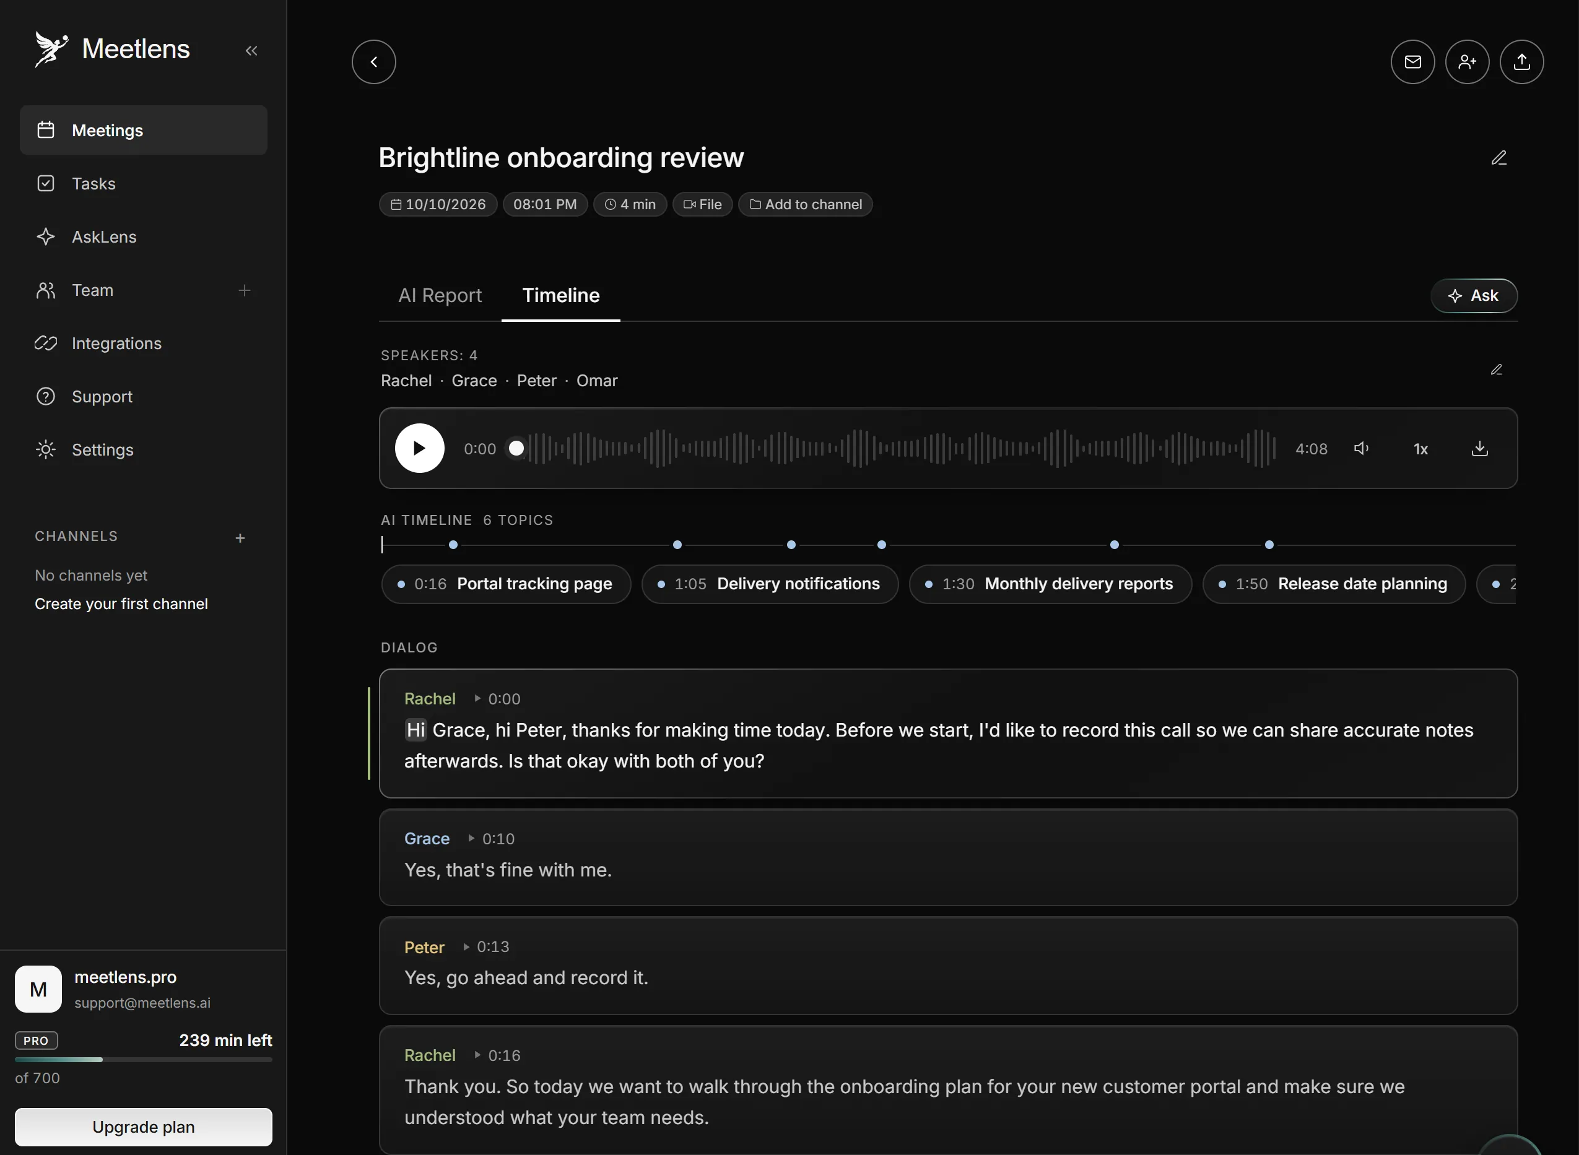Collapse the sidebar with double chevron
This screenshot has width=1579, height=1155.
(x=252, y=50)
